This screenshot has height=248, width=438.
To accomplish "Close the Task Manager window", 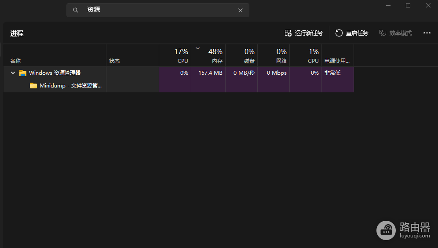I will click(428, 5).
